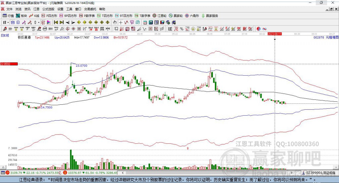Open the 资讯 menu
339x183 pixels.
click(27, 9)
